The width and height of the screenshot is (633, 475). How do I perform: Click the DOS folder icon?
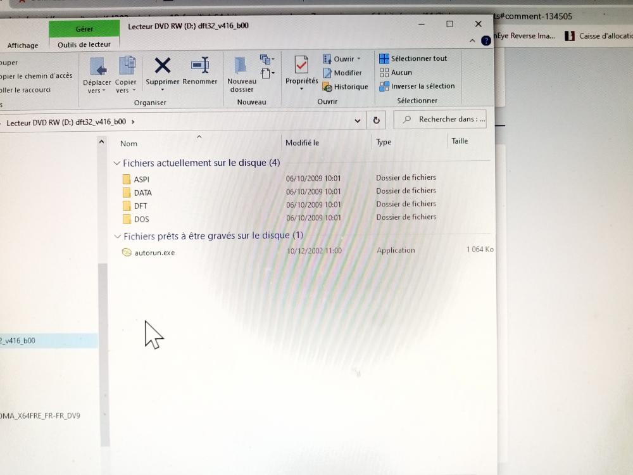click(127, 219)
